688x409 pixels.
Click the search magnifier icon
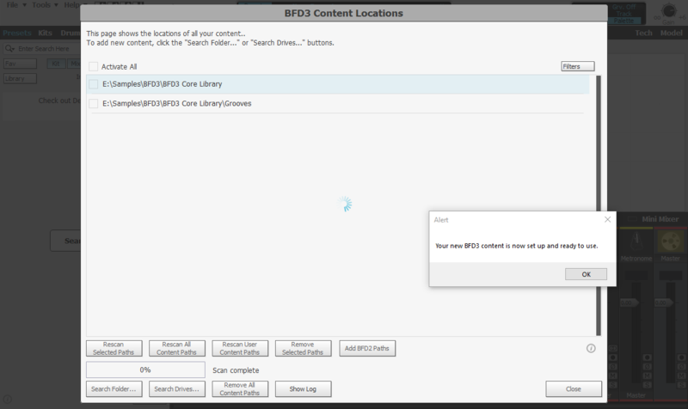[x=9, y=49]
